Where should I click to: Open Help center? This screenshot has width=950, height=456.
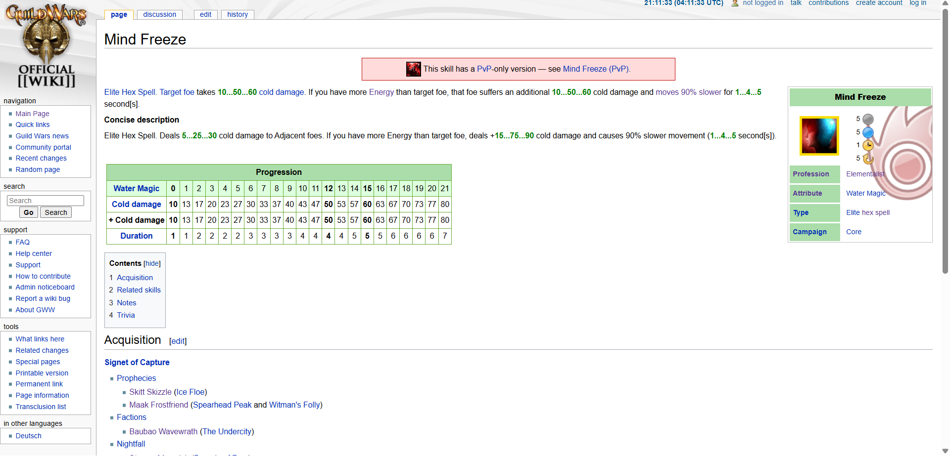click(33, 253)
